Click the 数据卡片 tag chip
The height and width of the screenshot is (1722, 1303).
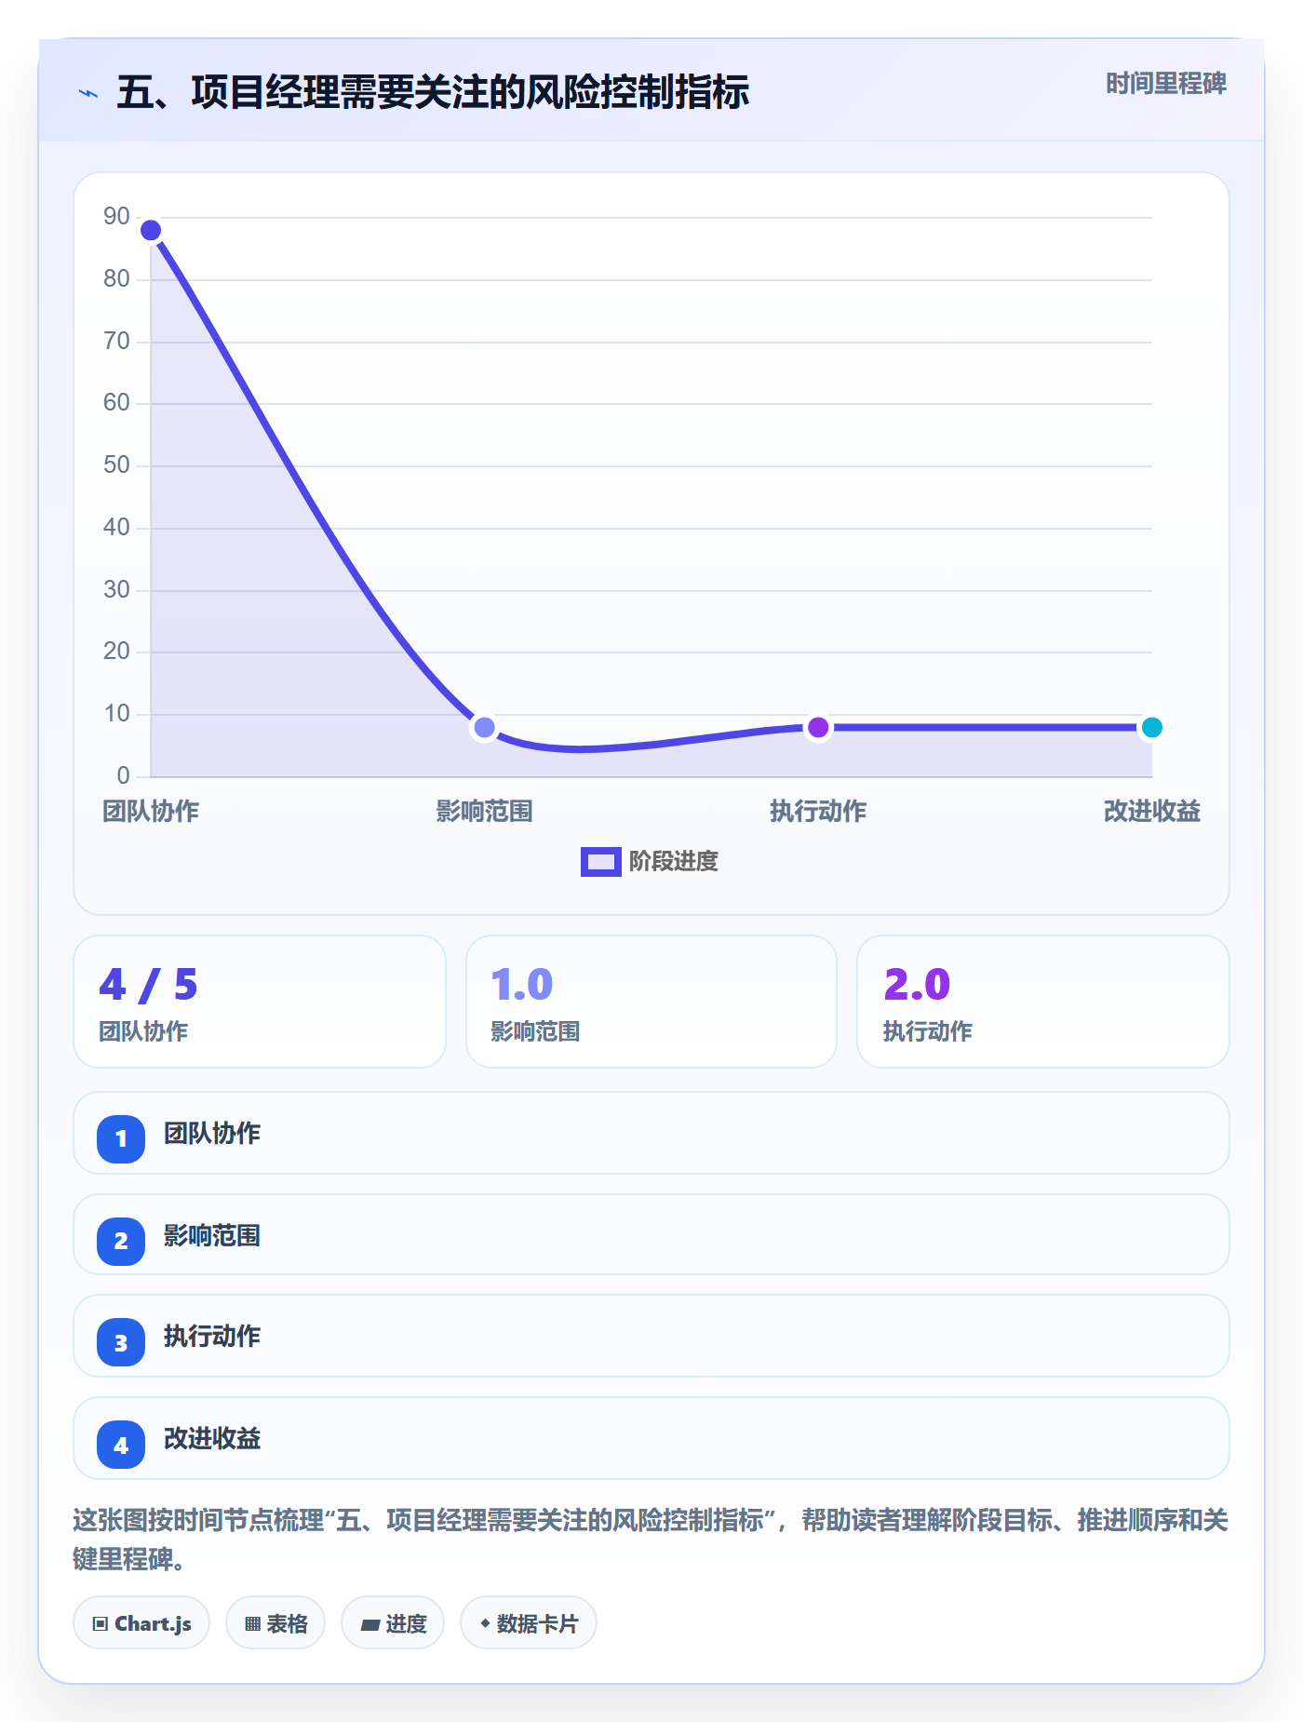coord(529,1622)
